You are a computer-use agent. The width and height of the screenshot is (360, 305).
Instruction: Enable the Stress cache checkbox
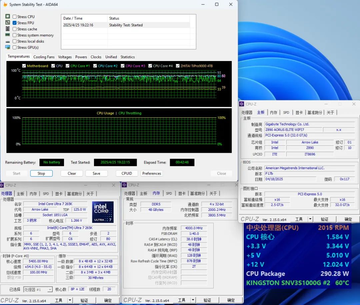(14, 29)
